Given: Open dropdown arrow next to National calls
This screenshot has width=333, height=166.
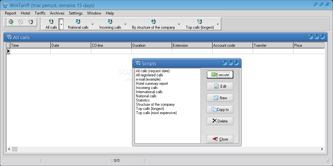Looking at the screenshot, I should (x=92, y=24).
